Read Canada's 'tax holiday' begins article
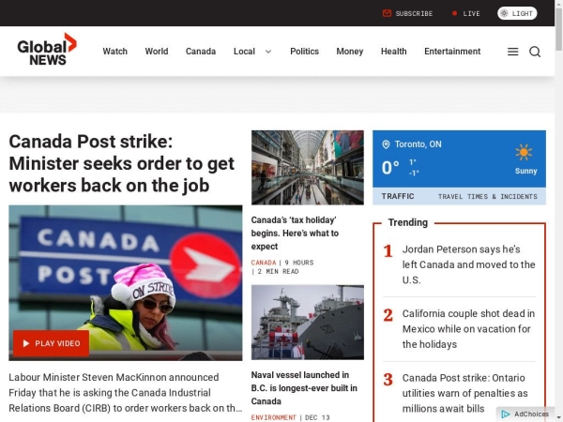The image size is (563, 422). tap(295, 234)
